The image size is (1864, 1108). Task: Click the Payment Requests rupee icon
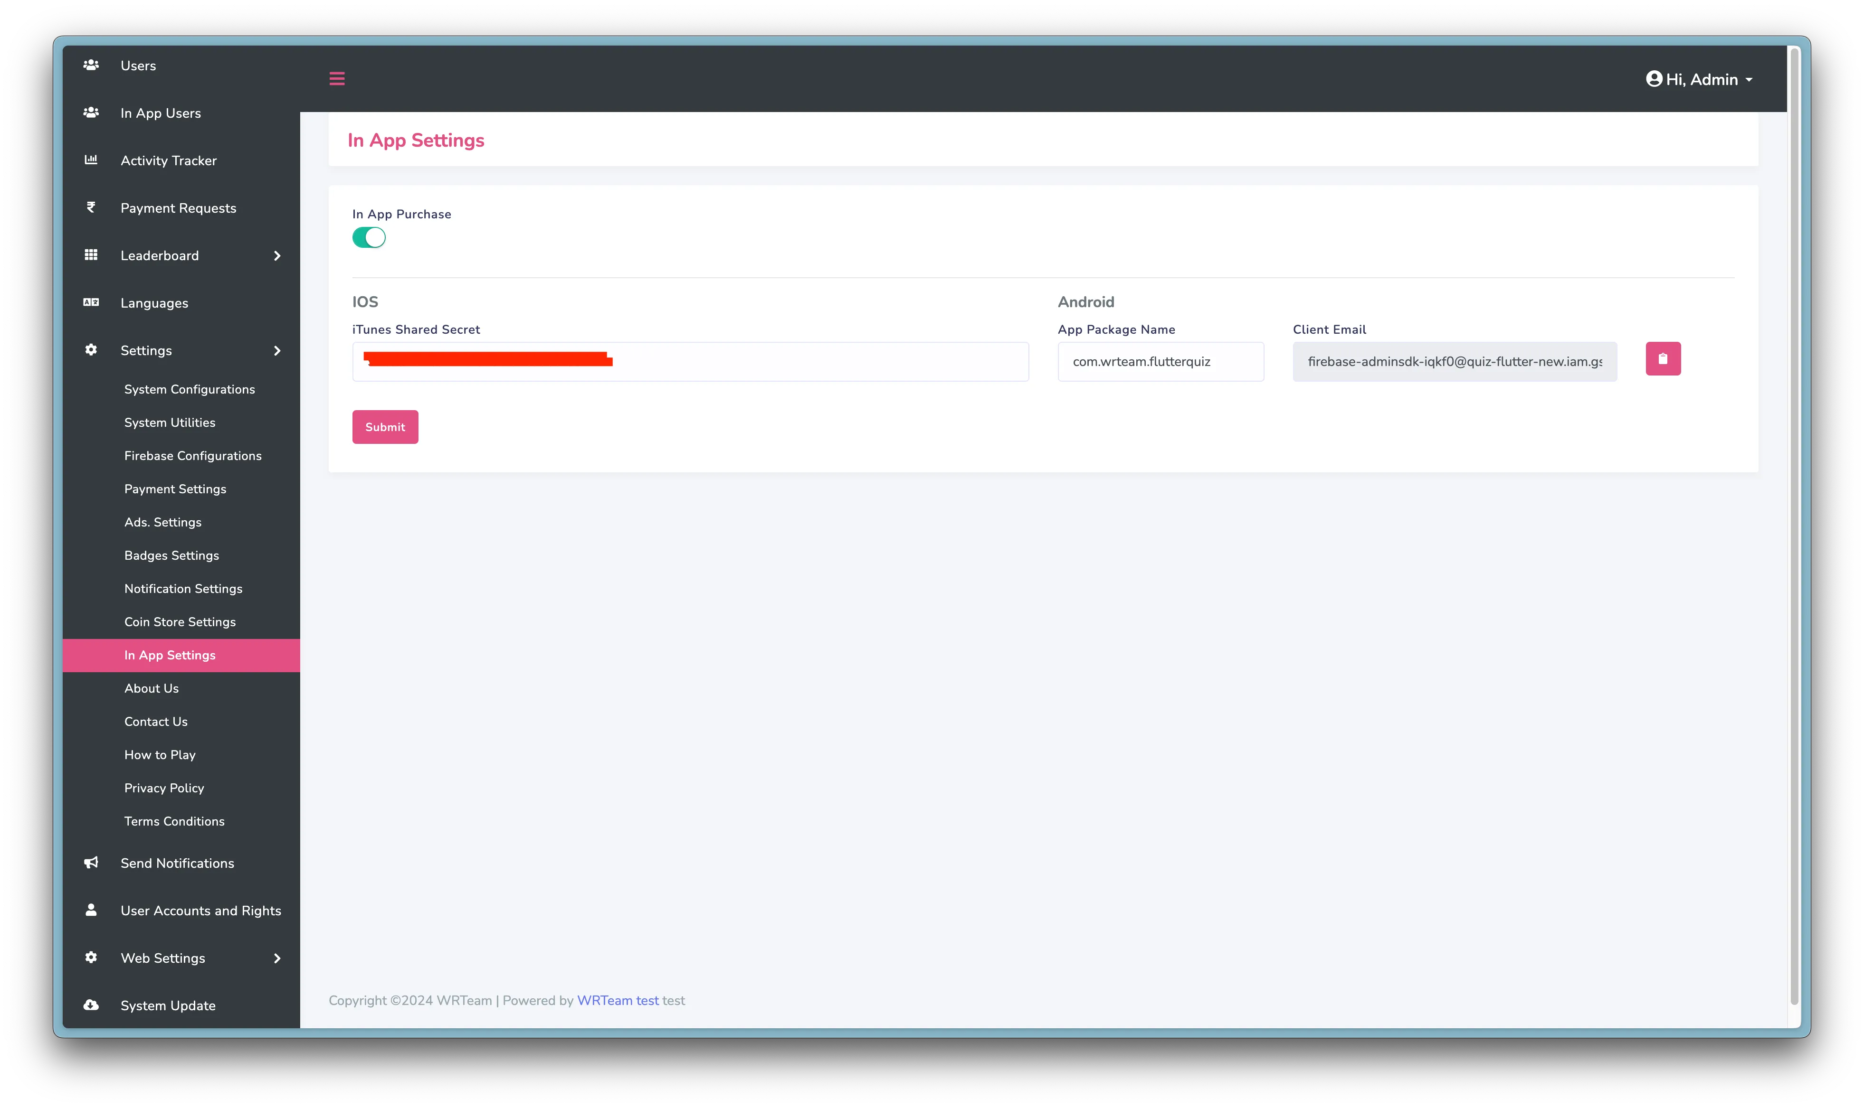pos(91,207)
